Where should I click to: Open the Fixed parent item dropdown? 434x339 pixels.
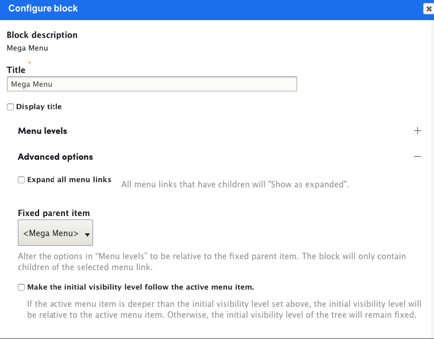(x=55, y=233)
